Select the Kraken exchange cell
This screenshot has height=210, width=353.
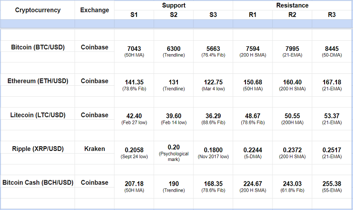(x=95, y=149)
